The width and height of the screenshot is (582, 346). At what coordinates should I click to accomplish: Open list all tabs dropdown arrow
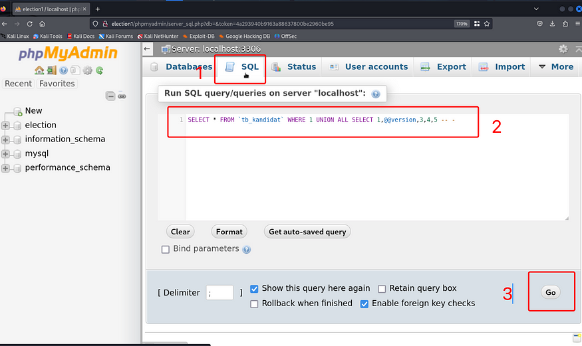click(536, 9)
